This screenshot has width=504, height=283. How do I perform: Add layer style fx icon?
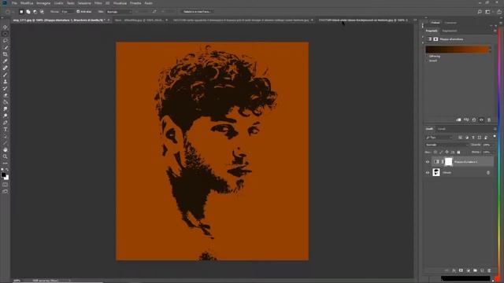point(454,270)
